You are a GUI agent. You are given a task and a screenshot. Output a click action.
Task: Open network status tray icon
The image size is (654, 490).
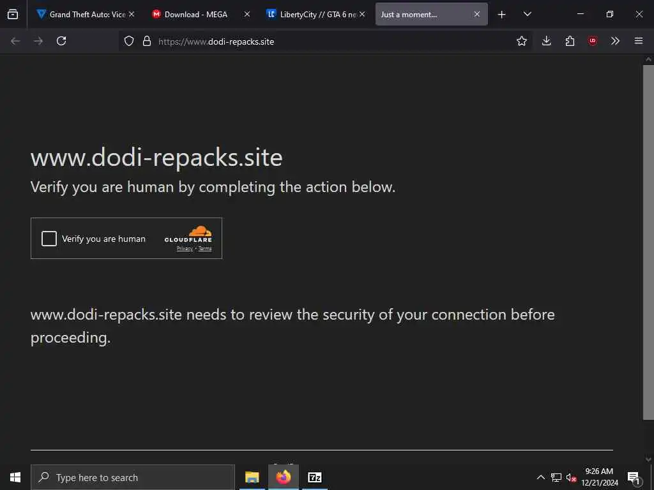click(x=556, y=477)
